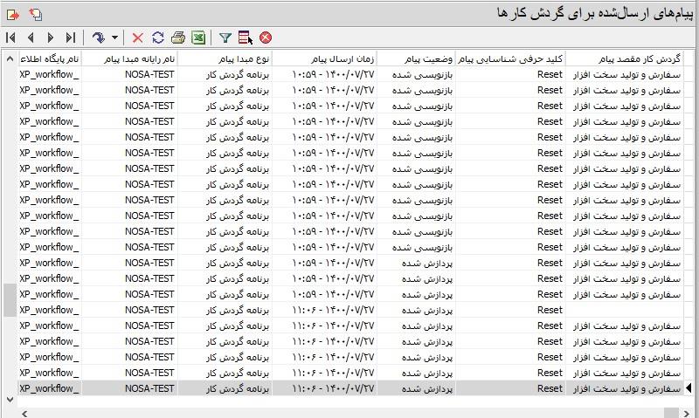Viewport: 699px width, 418px height.
Task: Click the horizontal scrollbar left arrow
Action: pos(23,413)
